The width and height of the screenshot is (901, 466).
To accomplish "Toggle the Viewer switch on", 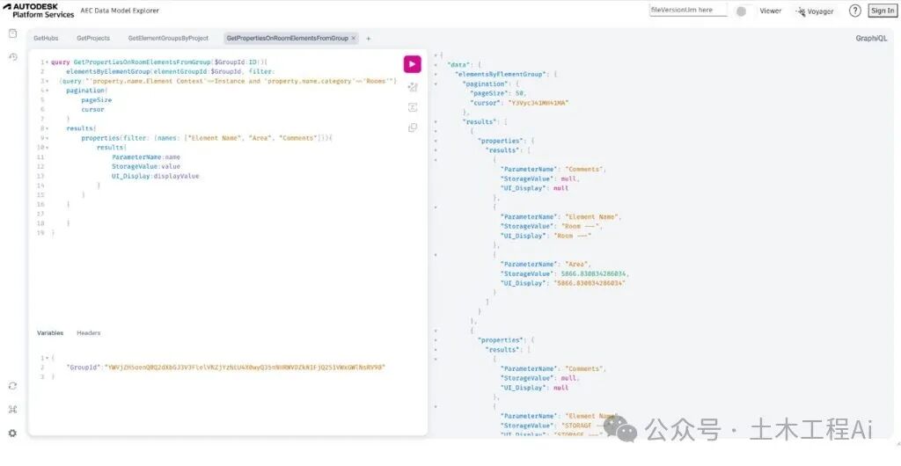I will (x=743, y=11).
